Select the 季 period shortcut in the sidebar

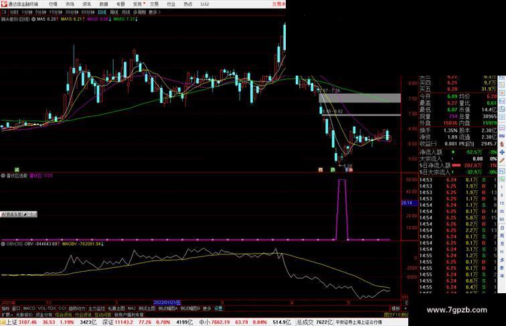tap(502, 268)
